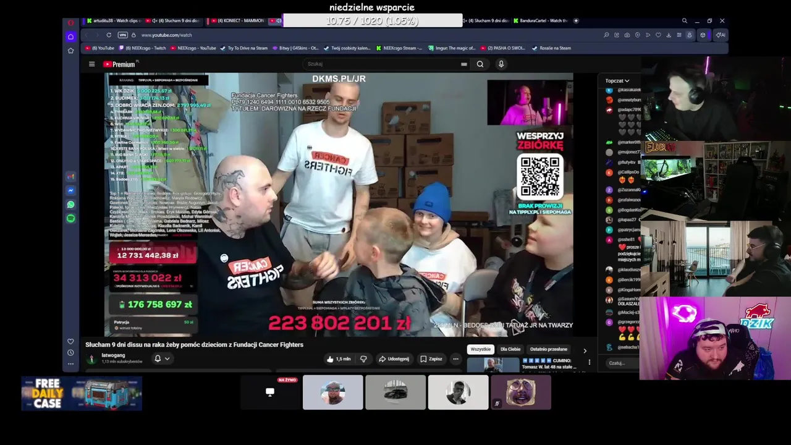Switch to BanduraCartel Watch tab

[x=541, y=21]
